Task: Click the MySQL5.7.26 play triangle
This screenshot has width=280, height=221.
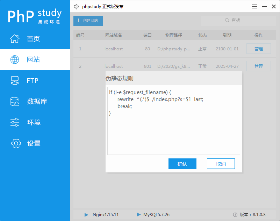Action: (139, 214)
